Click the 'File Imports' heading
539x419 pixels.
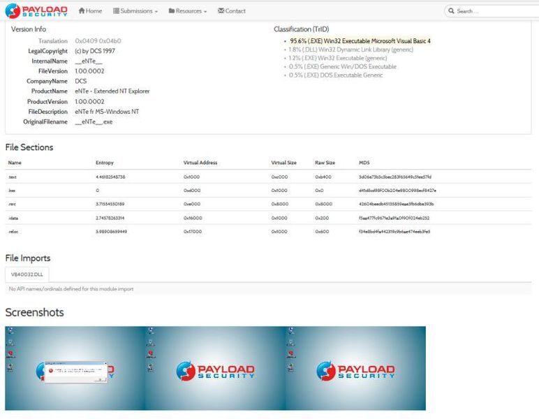point(28,258)
